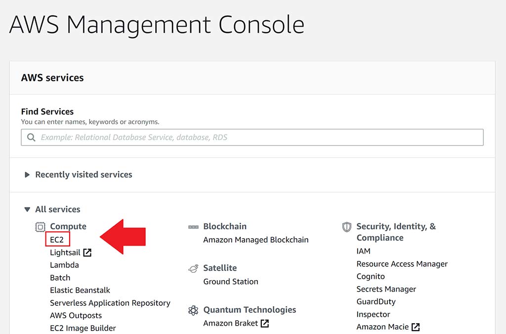Click the Amazon Macie external link icon
Screen dimensions: 506x334
pyautogui.click(x=416, y=327)
